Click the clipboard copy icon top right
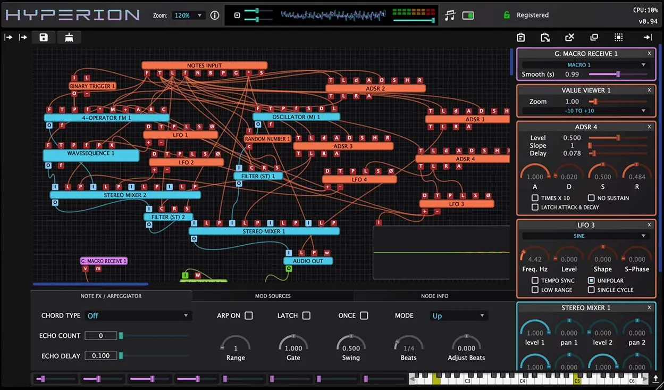This screenshot has width=664, height=390. point(520,37)
